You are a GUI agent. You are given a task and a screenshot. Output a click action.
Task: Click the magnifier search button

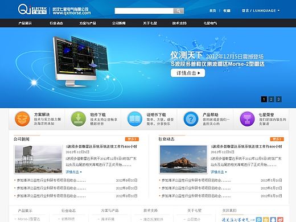(179, 11)
